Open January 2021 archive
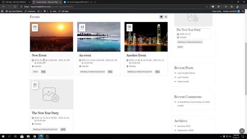The image size is (247, 139). point(184,126)
